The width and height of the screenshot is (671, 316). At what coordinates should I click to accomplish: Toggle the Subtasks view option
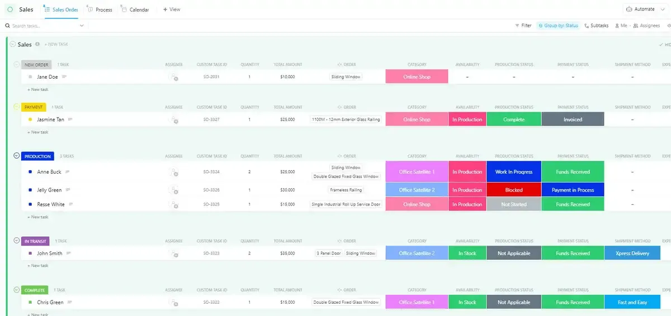point(596,26)
